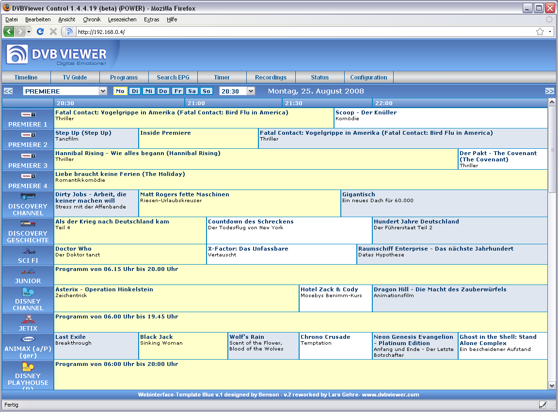Open the 20:30 start time dropdown

[x=250, y=91]
